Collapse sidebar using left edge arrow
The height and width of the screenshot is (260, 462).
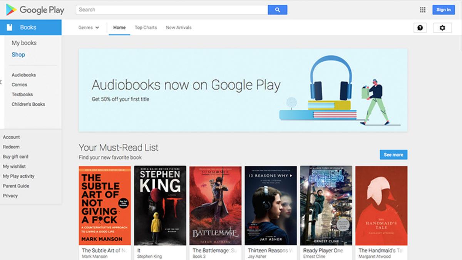tap(1, 82)
